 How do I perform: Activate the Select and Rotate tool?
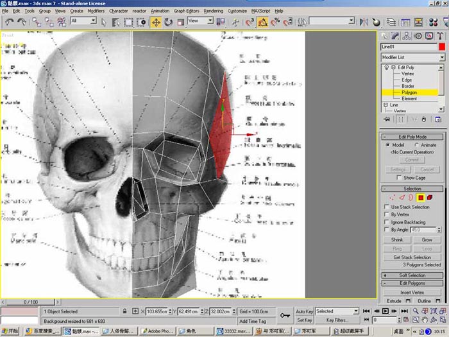coord(168,22)
